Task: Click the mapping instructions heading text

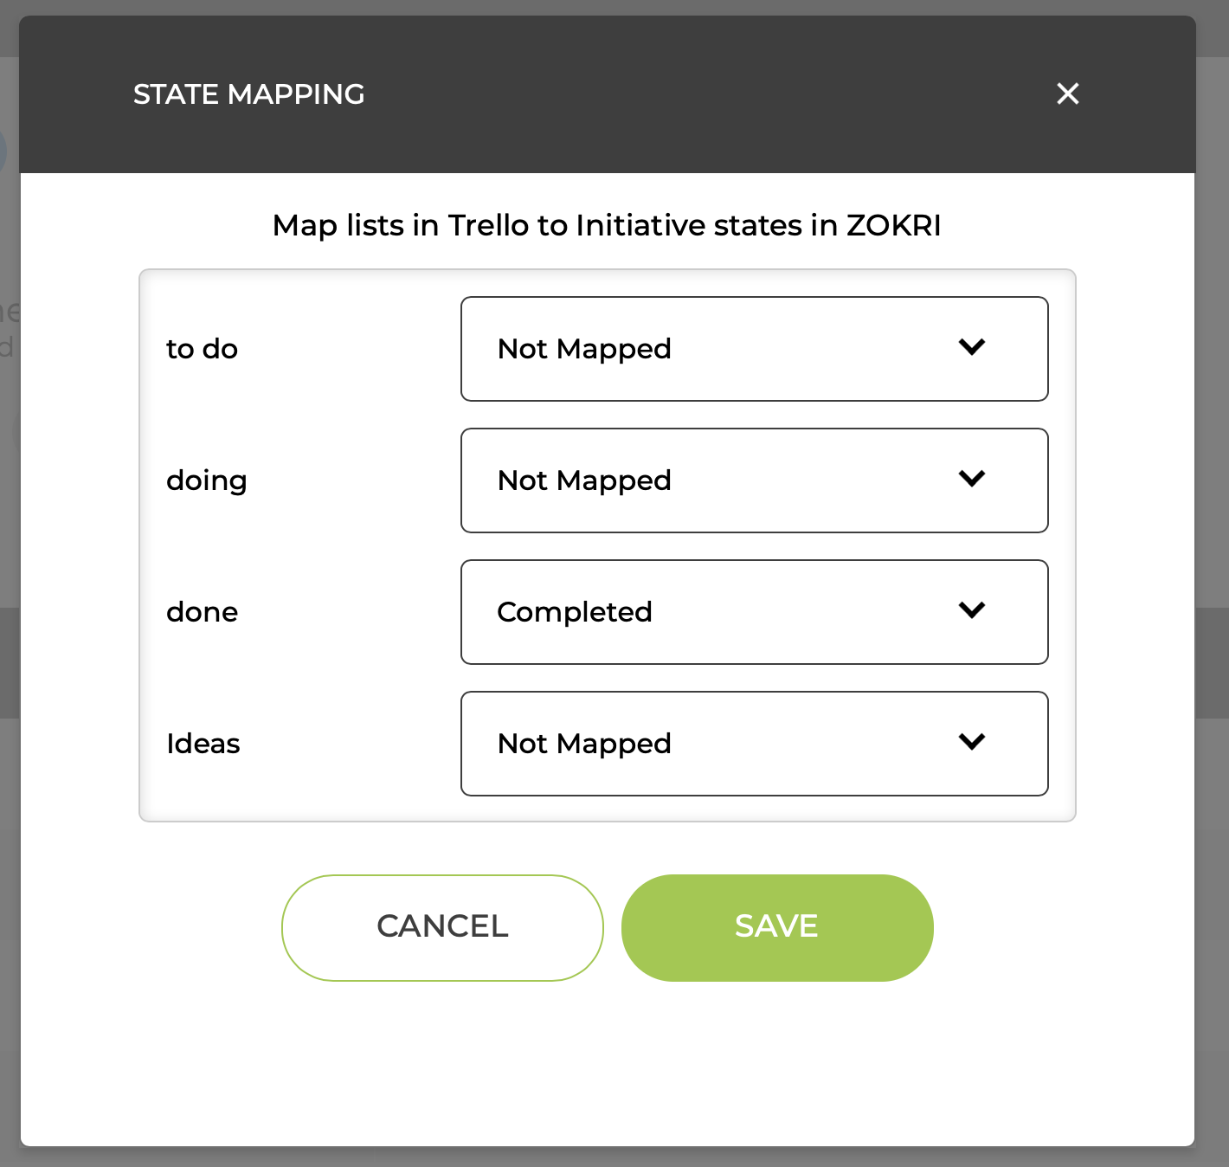Action: pos(606,225)
